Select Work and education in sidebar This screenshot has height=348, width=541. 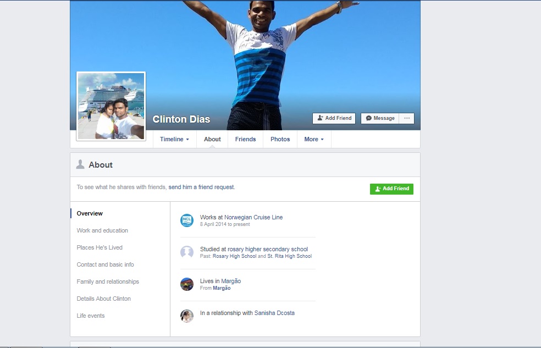point(102,230)
